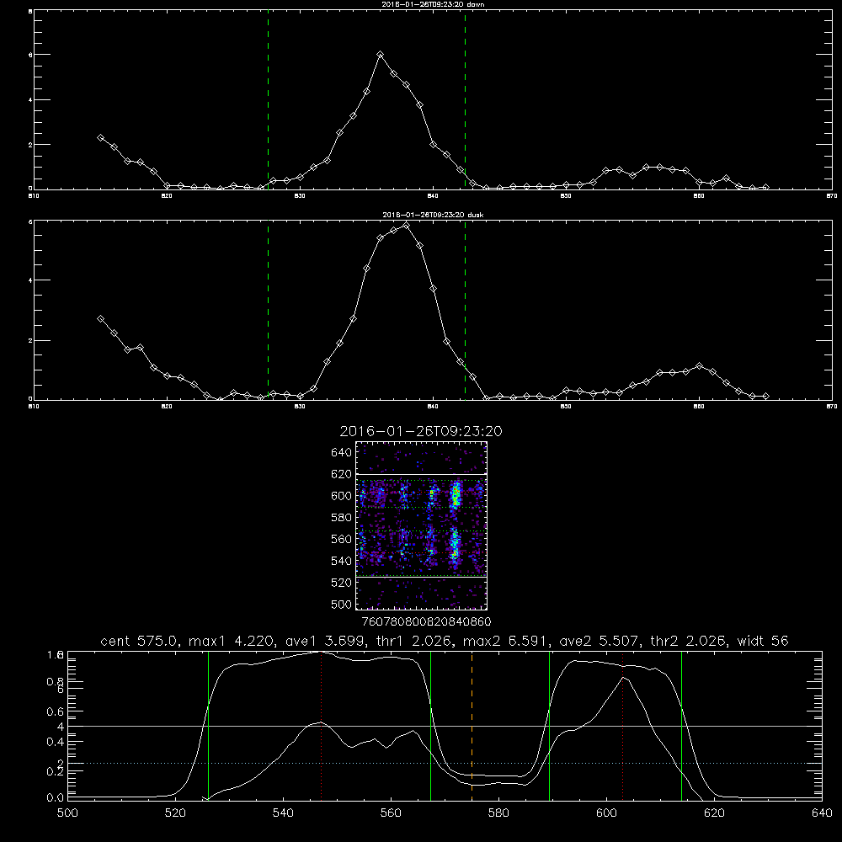Click the right green dashed line in the dusk plot
842x842 pixels.
coord(465,310)
